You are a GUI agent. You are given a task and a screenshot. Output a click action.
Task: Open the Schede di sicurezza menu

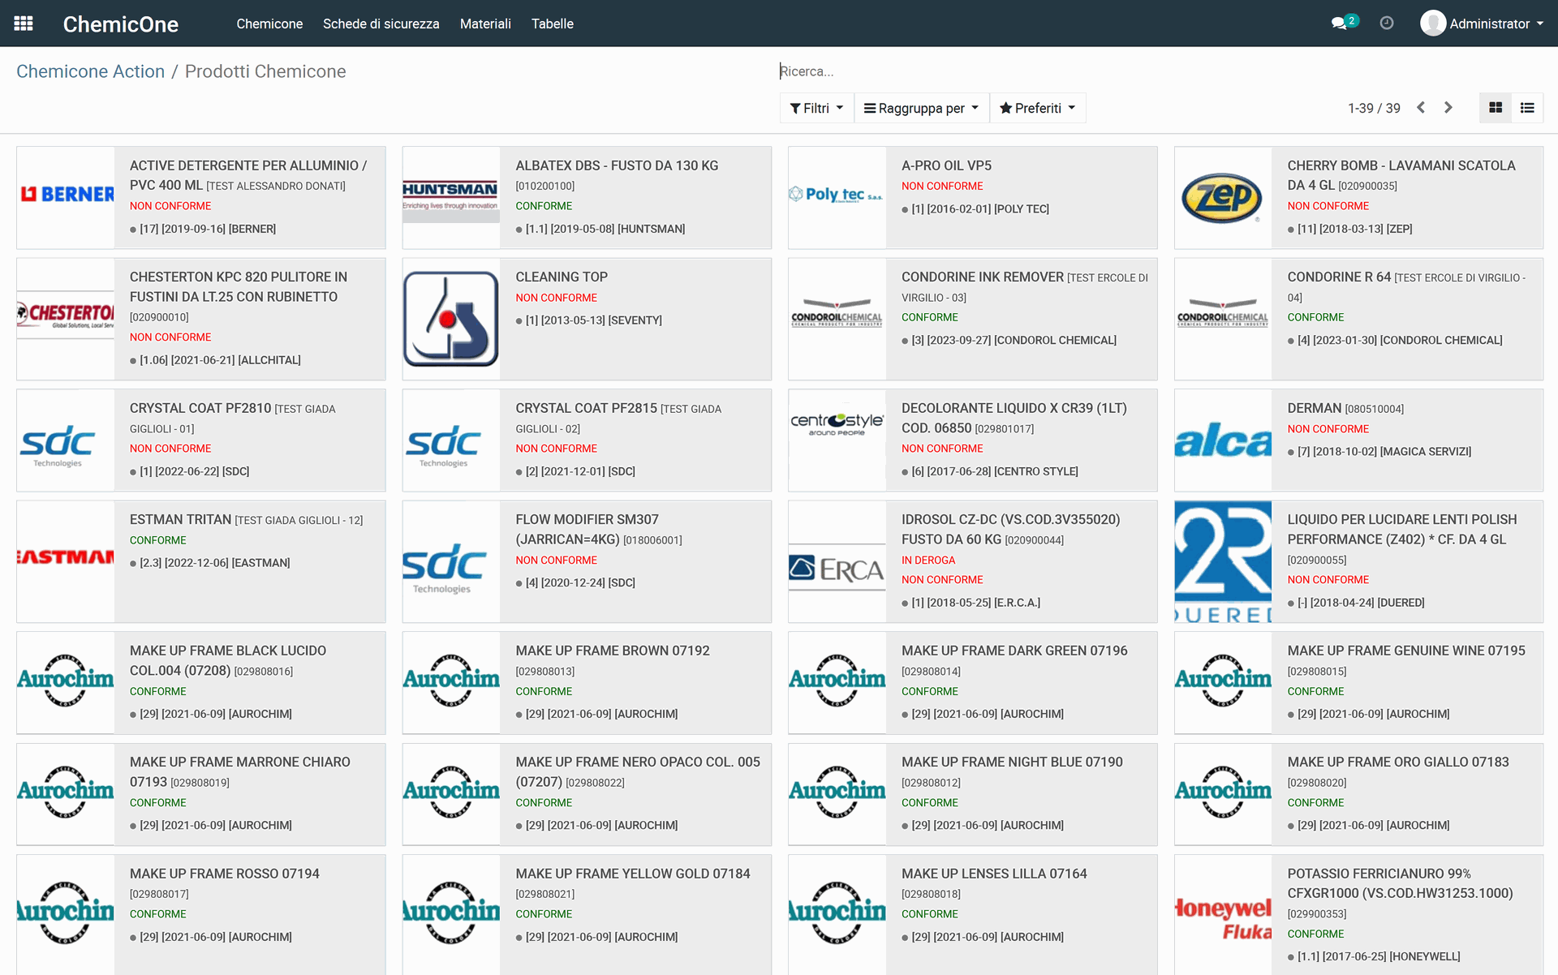(x=381, y=24)
